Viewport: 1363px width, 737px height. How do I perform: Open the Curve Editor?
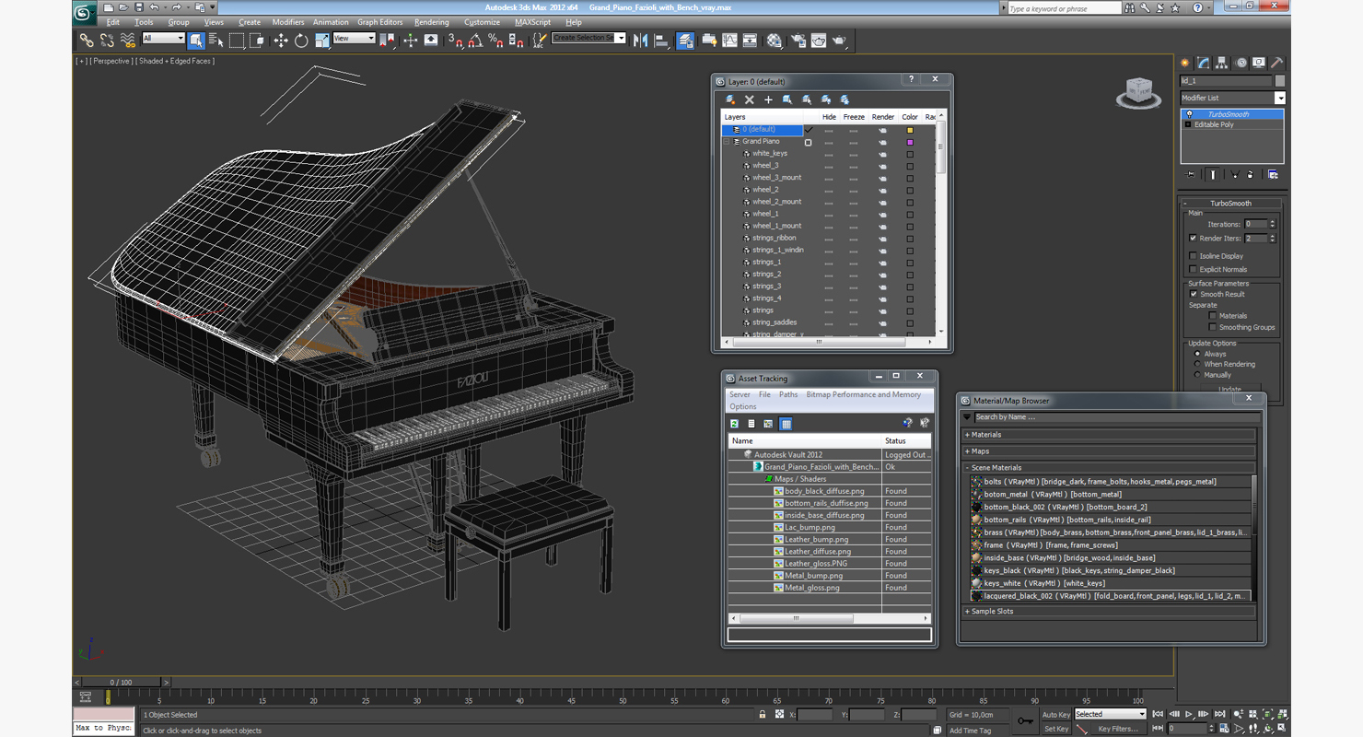point(729,40)
